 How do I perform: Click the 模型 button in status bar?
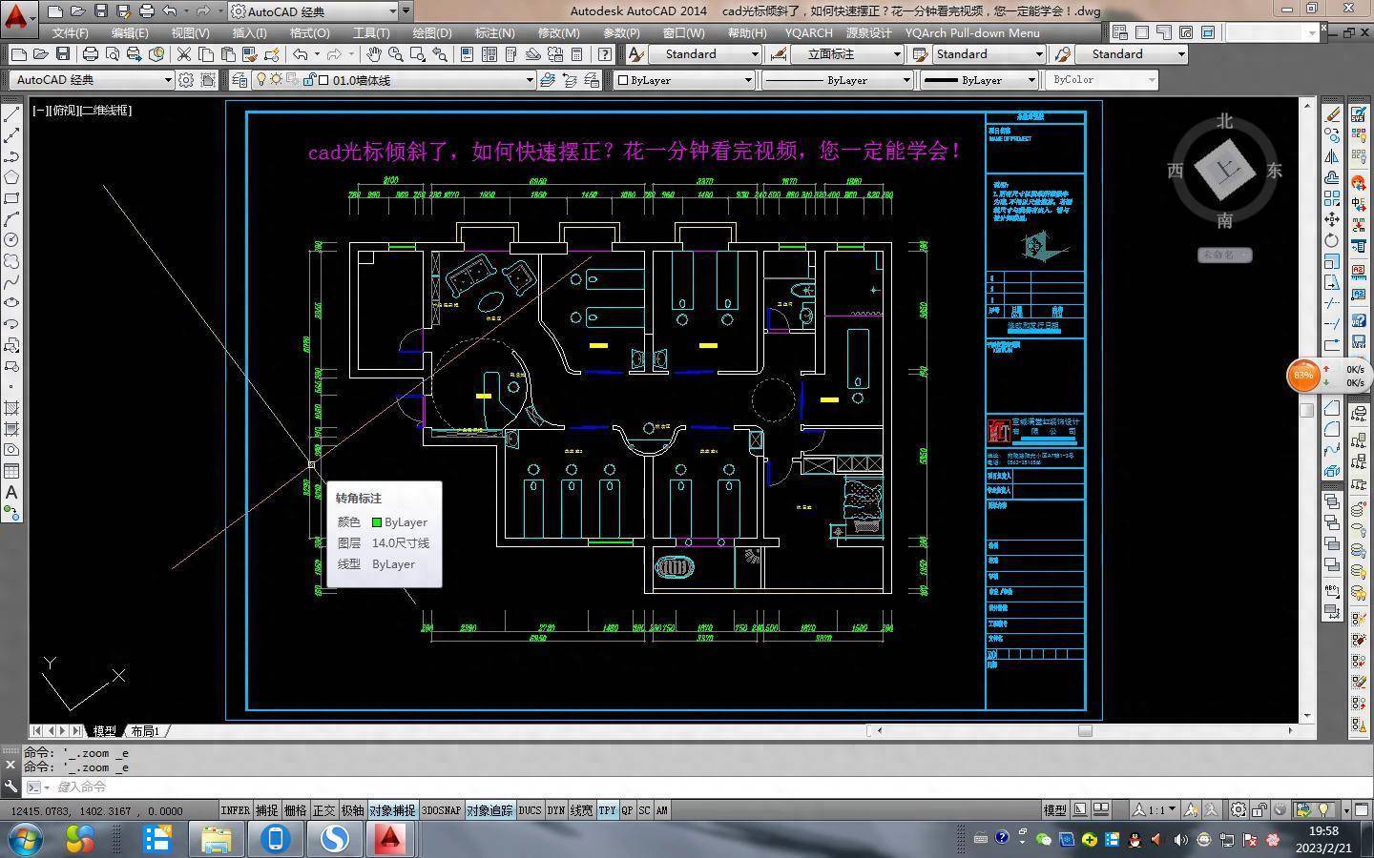coord(1054,810)
